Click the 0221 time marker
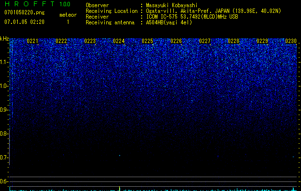Viewport: 301px width, 191px height. [33, 41]
